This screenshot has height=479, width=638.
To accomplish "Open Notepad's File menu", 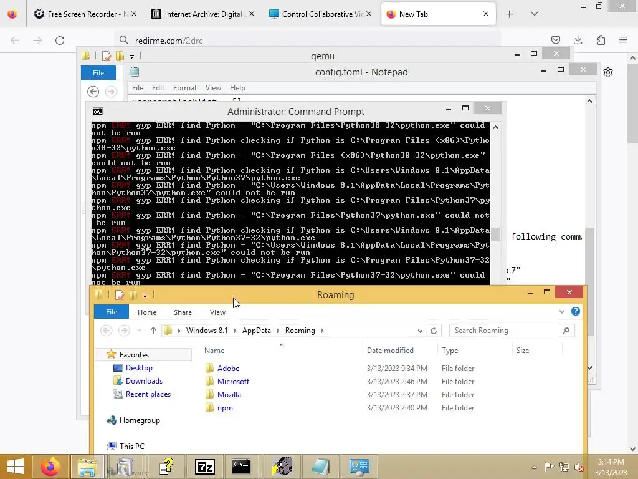I will [x=138, y=88].
